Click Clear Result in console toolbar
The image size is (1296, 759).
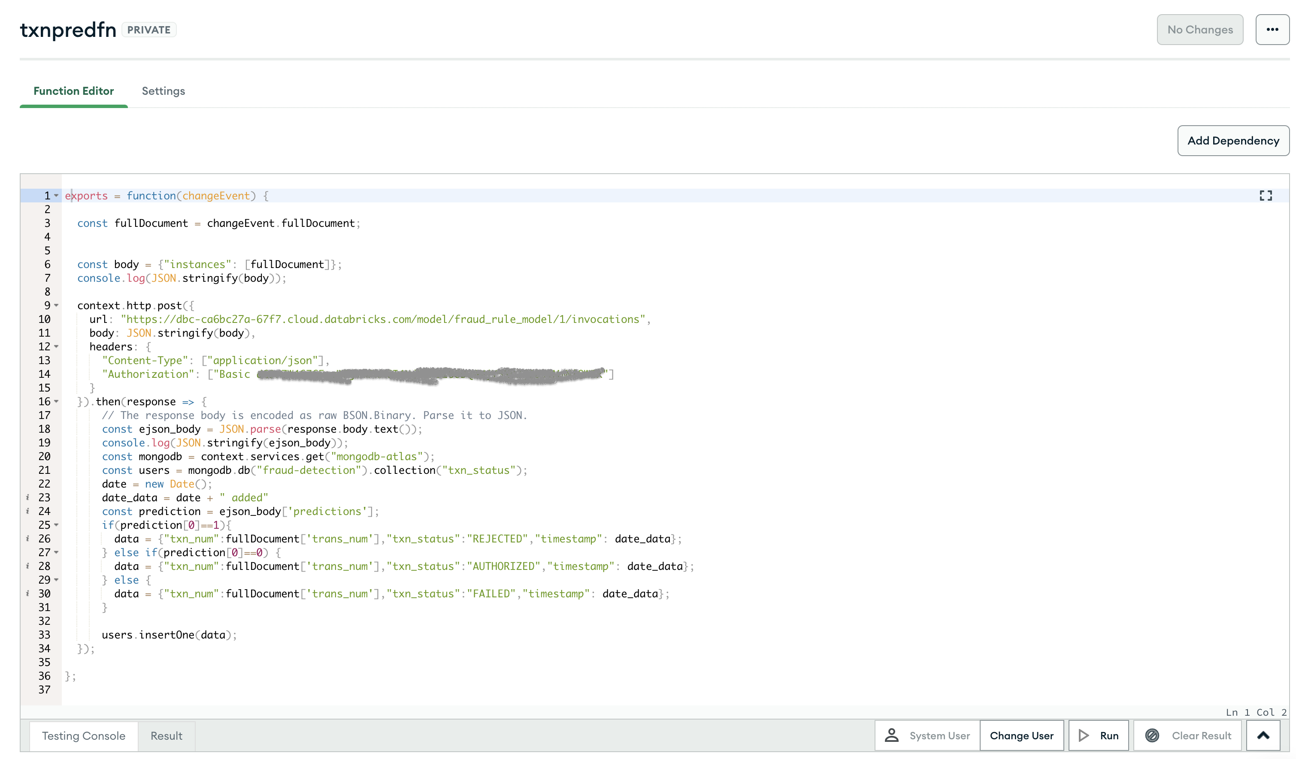pyautogui.click(x=1188, y=736)
